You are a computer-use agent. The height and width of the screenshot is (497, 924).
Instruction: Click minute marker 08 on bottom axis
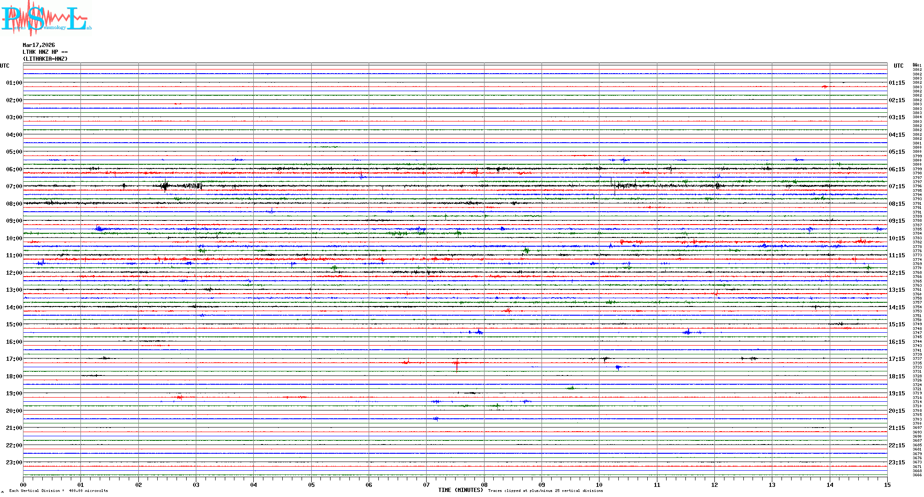484,485
